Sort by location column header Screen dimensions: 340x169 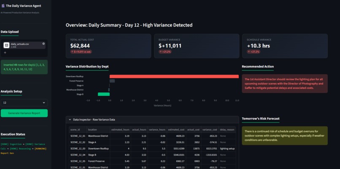[x=98, y=129]
